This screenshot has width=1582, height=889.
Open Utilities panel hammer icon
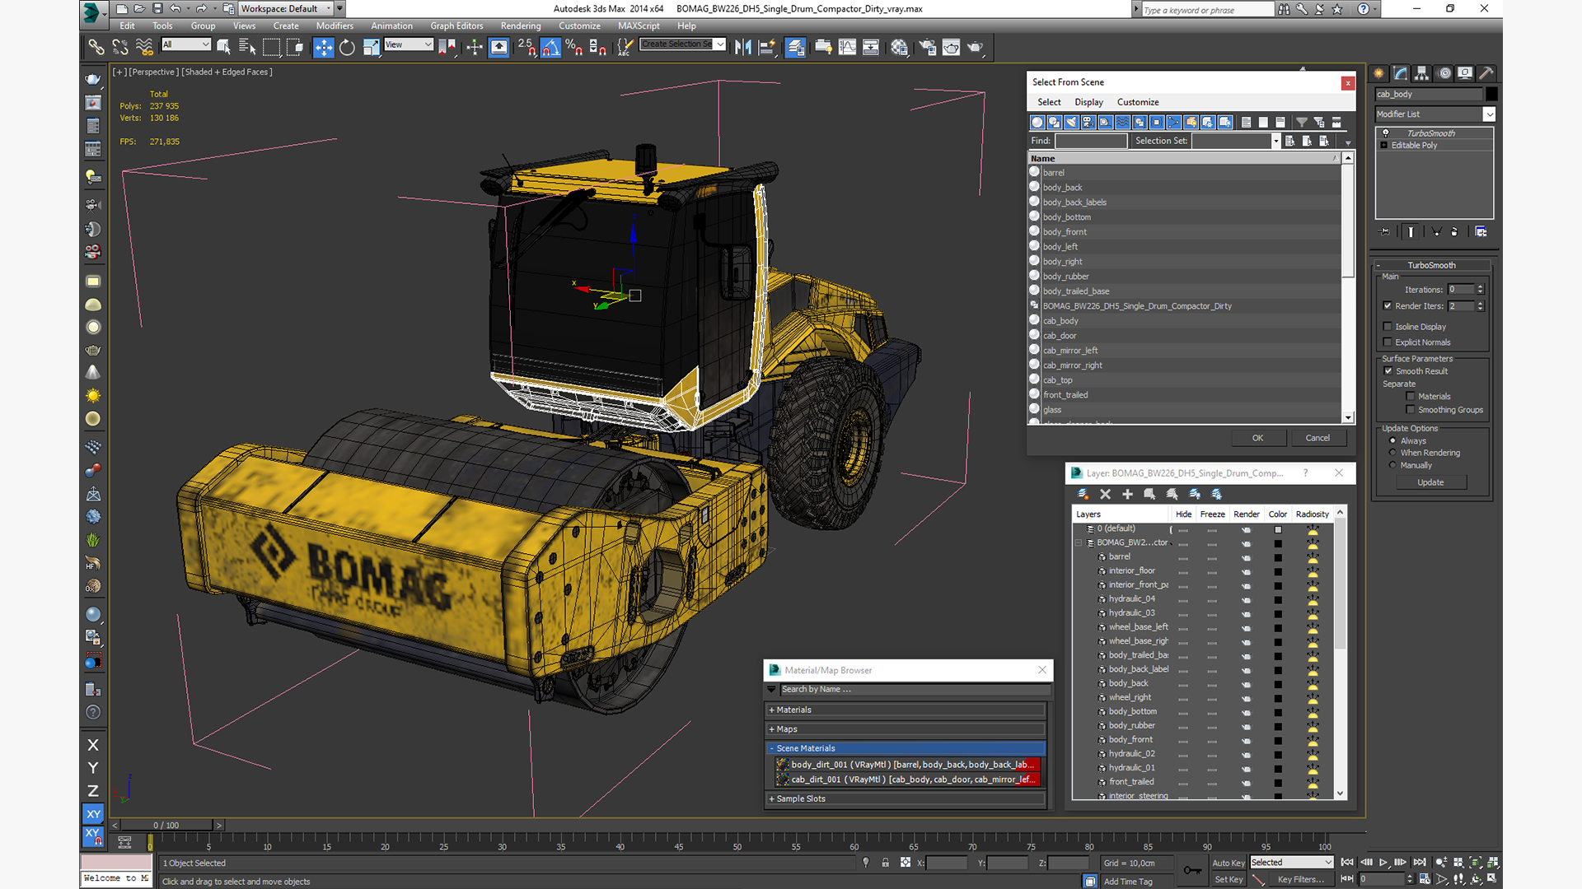[1486, 73]
